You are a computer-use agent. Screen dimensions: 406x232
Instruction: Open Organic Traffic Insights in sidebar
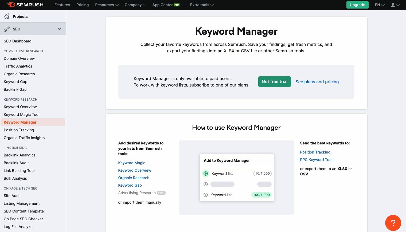(x=24, y=138)
